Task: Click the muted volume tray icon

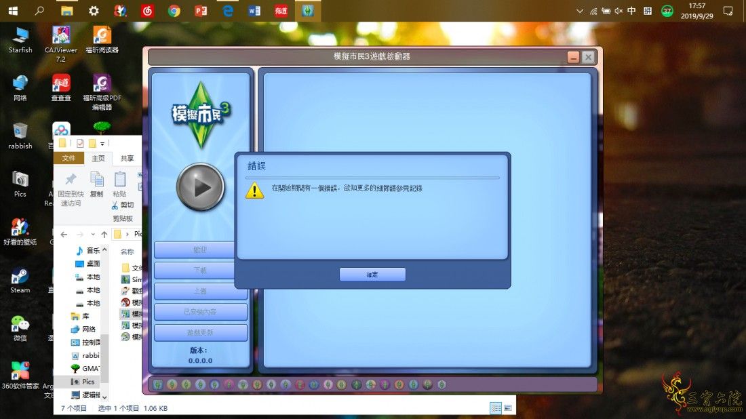Action: (x=619, y=11)
